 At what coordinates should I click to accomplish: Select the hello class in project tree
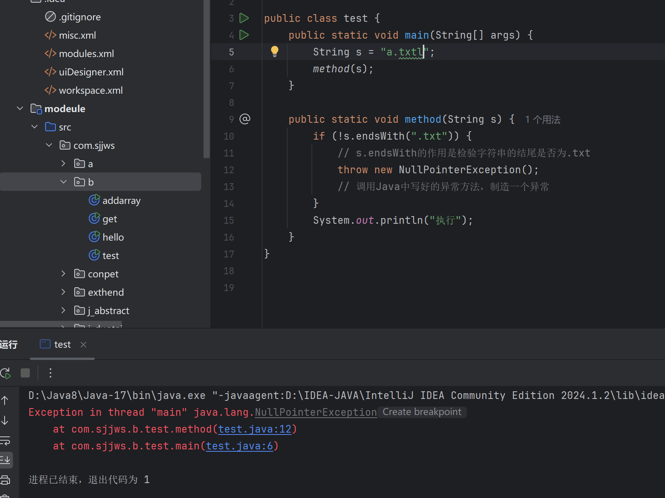click(x=113, y=237)
